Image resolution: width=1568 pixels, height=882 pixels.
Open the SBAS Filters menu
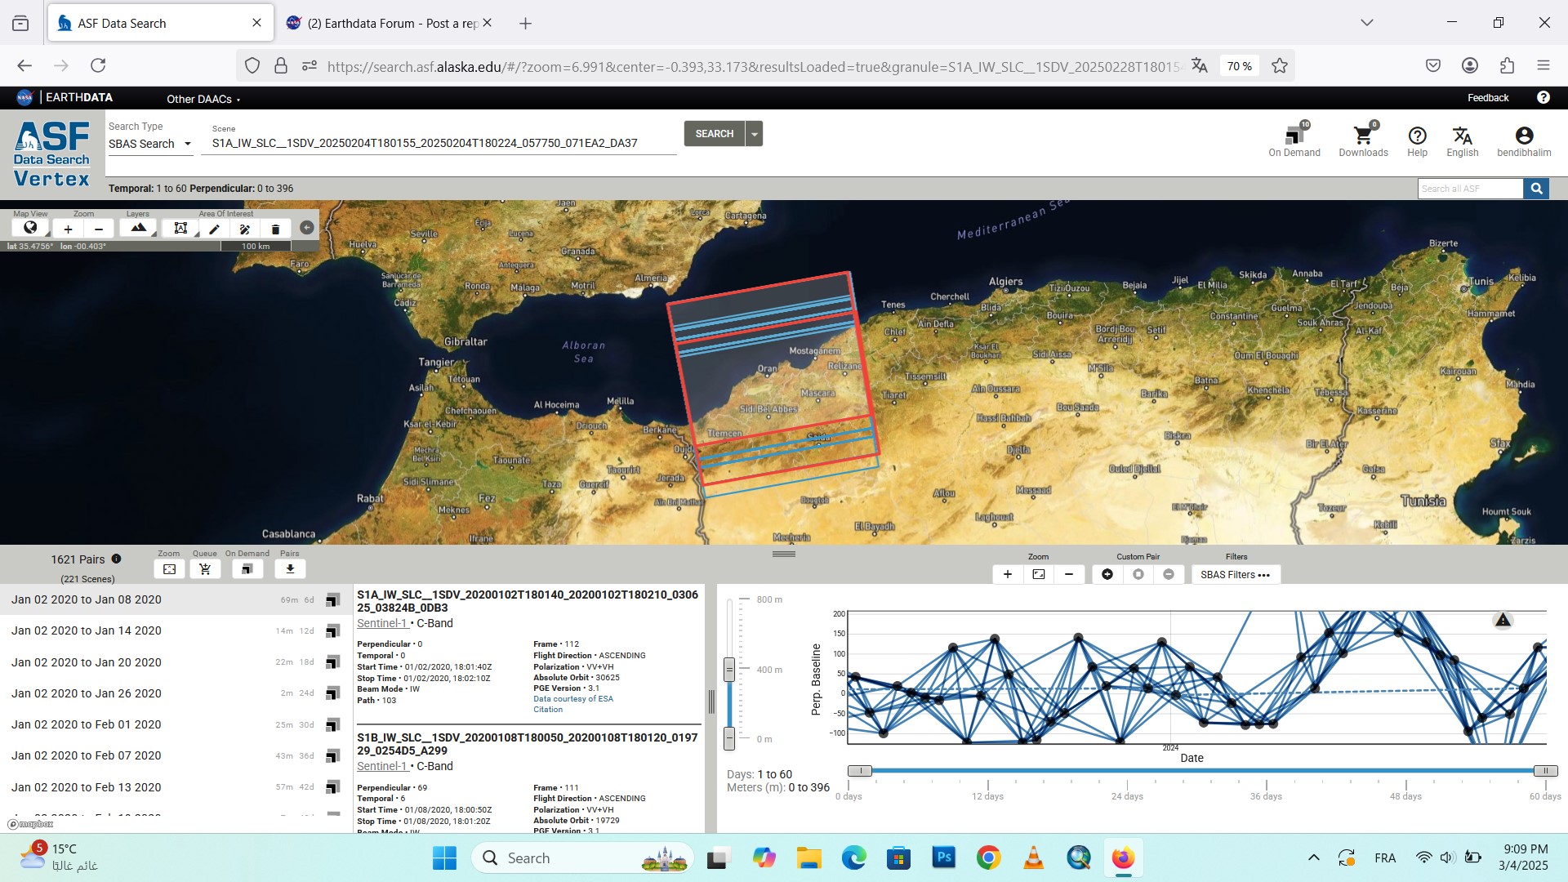1235,575
